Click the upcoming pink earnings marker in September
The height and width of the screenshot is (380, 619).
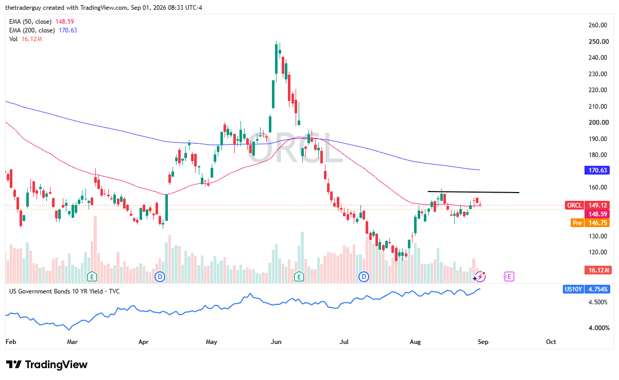point(509,277)
